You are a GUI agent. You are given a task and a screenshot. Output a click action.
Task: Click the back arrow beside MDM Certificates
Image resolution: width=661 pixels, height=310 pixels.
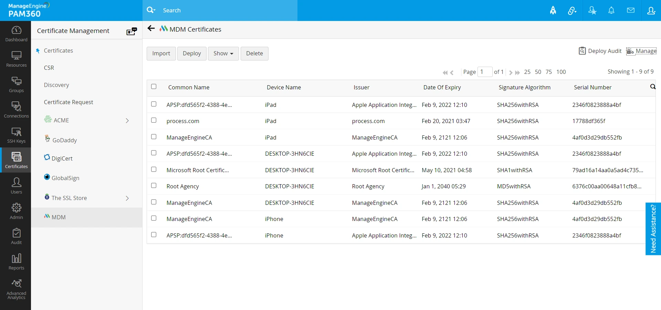pos(151,29)
